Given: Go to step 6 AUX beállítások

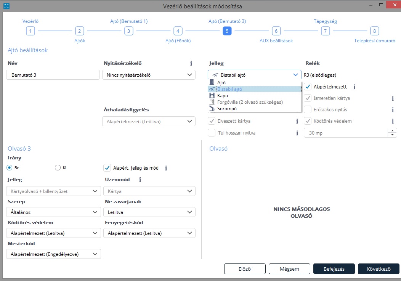Looking at the screenshot, I should pyautogui.click(x=276, y=31).
